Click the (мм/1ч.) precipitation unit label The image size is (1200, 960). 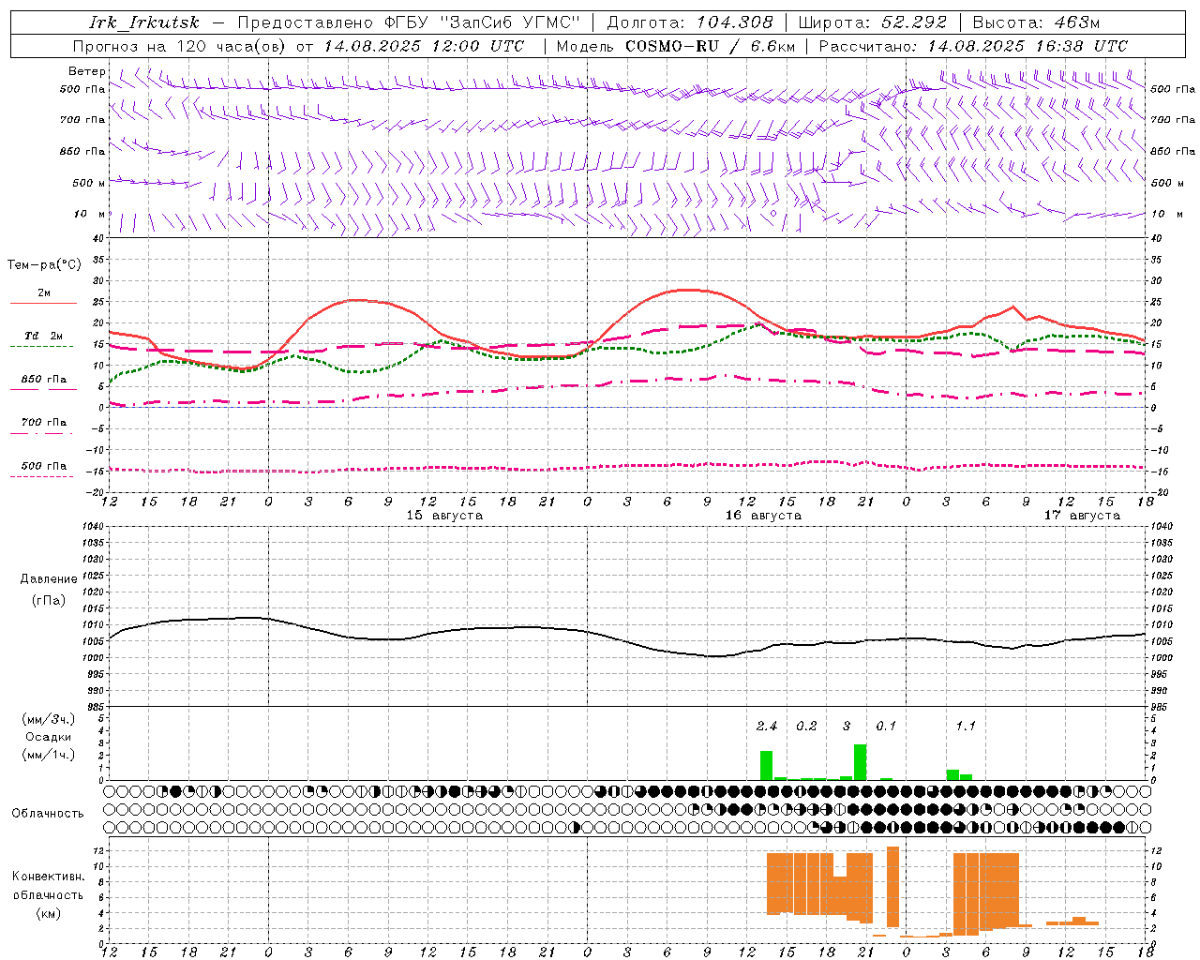(48, 755)
